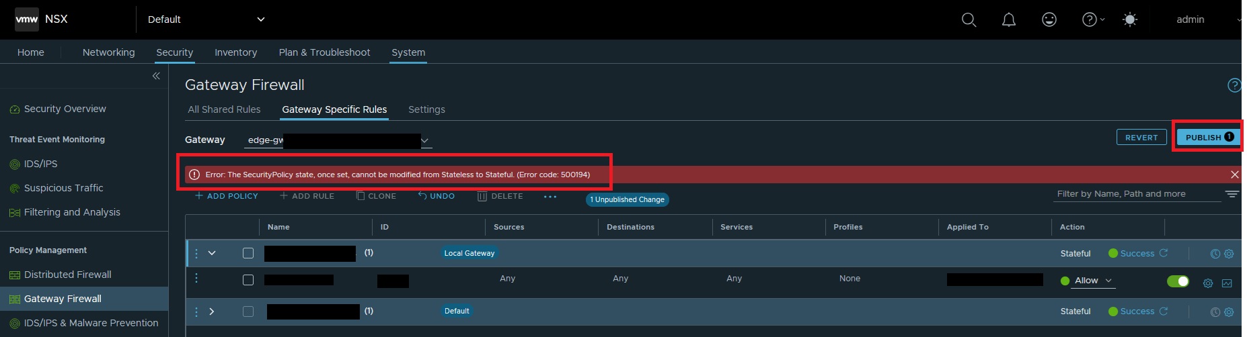Switch to the All Shared Rules tab
Screen dimensions: 1247x337
coord(224,109)
